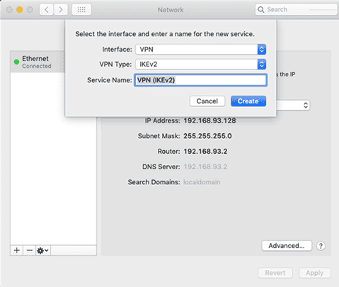Click the Revert button
The width and height of the screenshot is (339, 287).
click(x=275, y=273)
